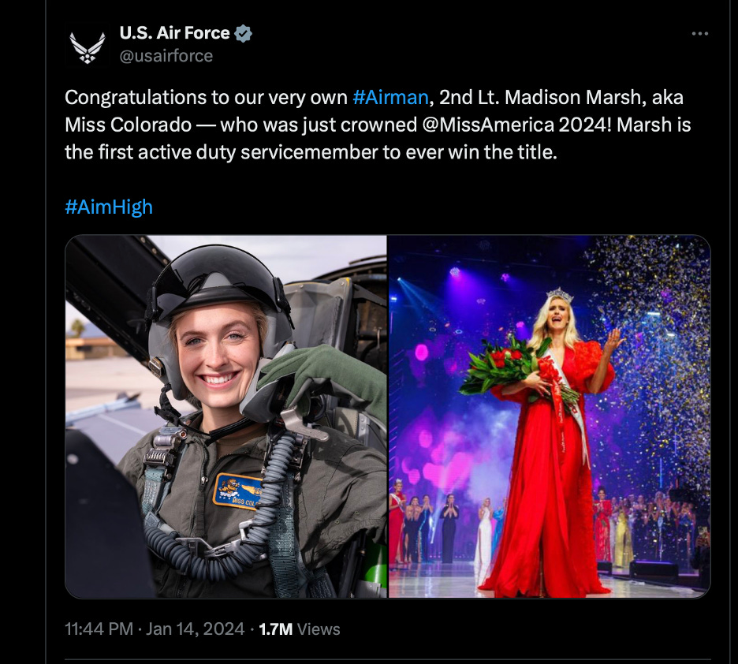The height and width of the screenshot is (664, 738).
Task: Click the U.S. Air Force wings avatar
Action: [88, 45]
